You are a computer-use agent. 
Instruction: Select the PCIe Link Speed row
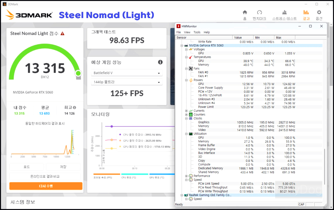[x=249, y=183]
